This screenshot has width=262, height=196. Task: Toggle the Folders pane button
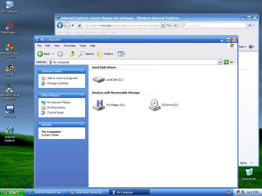click(x=105, y=54)
